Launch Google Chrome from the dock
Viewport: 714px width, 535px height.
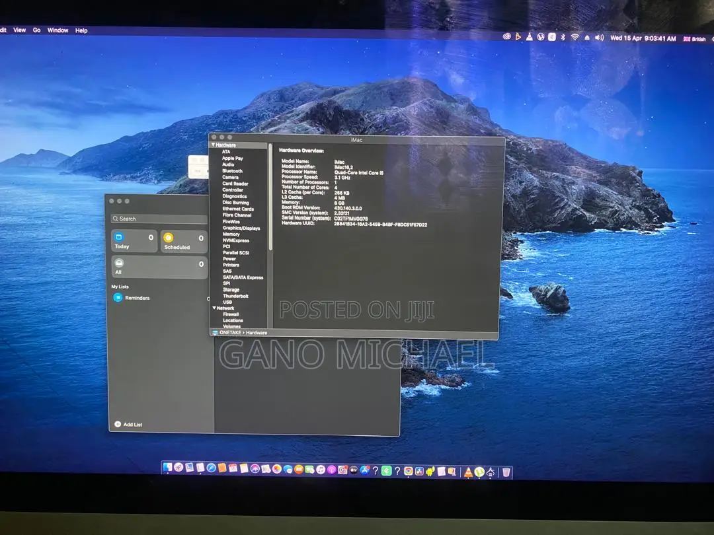point(408,472)
